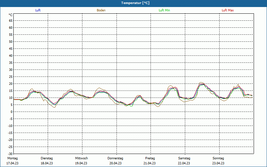The height and width of the screenshot is (167, 267).
Task: Select the -15 axis value
Action: click(10, 133)
